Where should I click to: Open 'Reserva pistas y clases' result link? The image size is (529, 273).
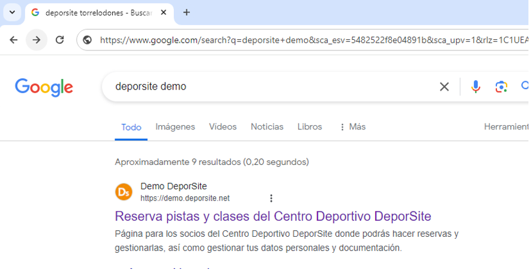273,216
